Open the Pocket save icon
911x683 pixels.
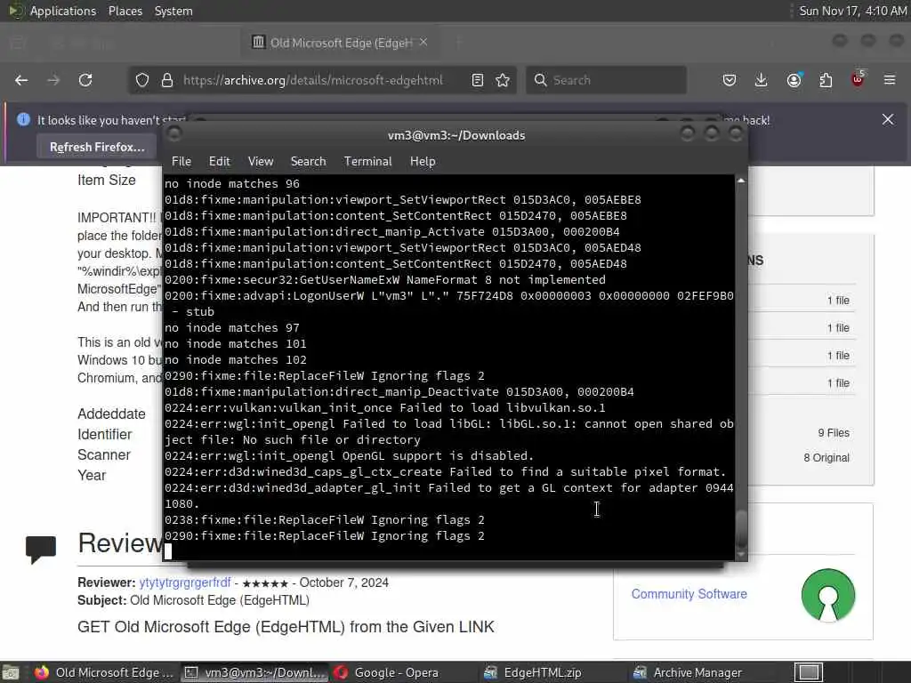coord(730,80)
